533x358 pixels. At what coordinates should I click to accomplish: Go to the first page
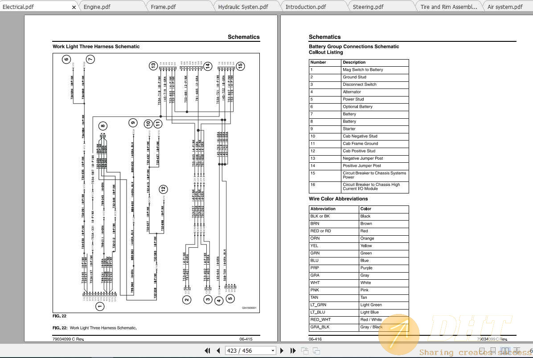click(x=207, y=350)
